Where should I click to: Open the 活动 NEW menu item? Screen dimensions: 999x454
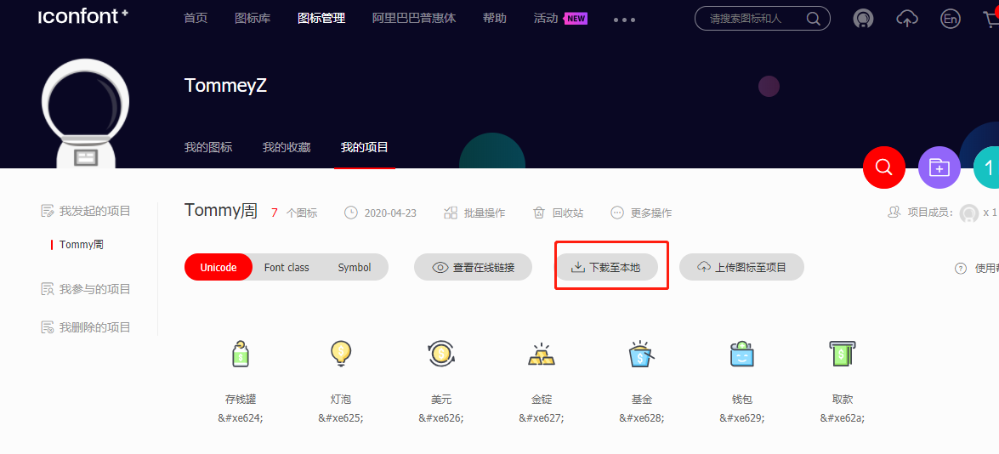(560, 19)
